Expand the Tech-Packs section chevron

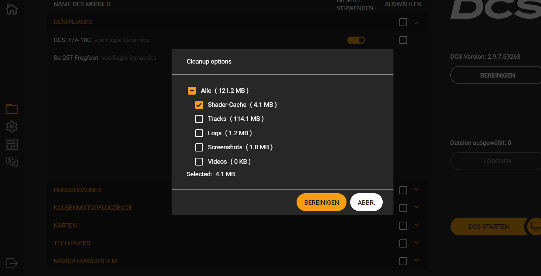click(x=417, y=242)
